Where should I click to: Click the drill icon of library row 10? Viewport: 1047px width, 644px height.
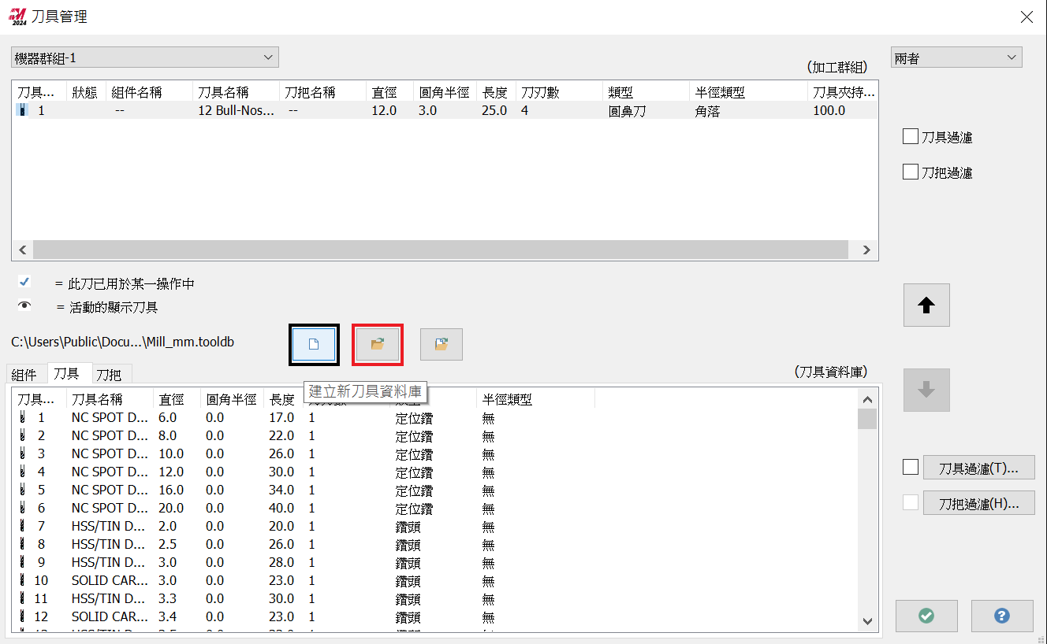(22, 580)
